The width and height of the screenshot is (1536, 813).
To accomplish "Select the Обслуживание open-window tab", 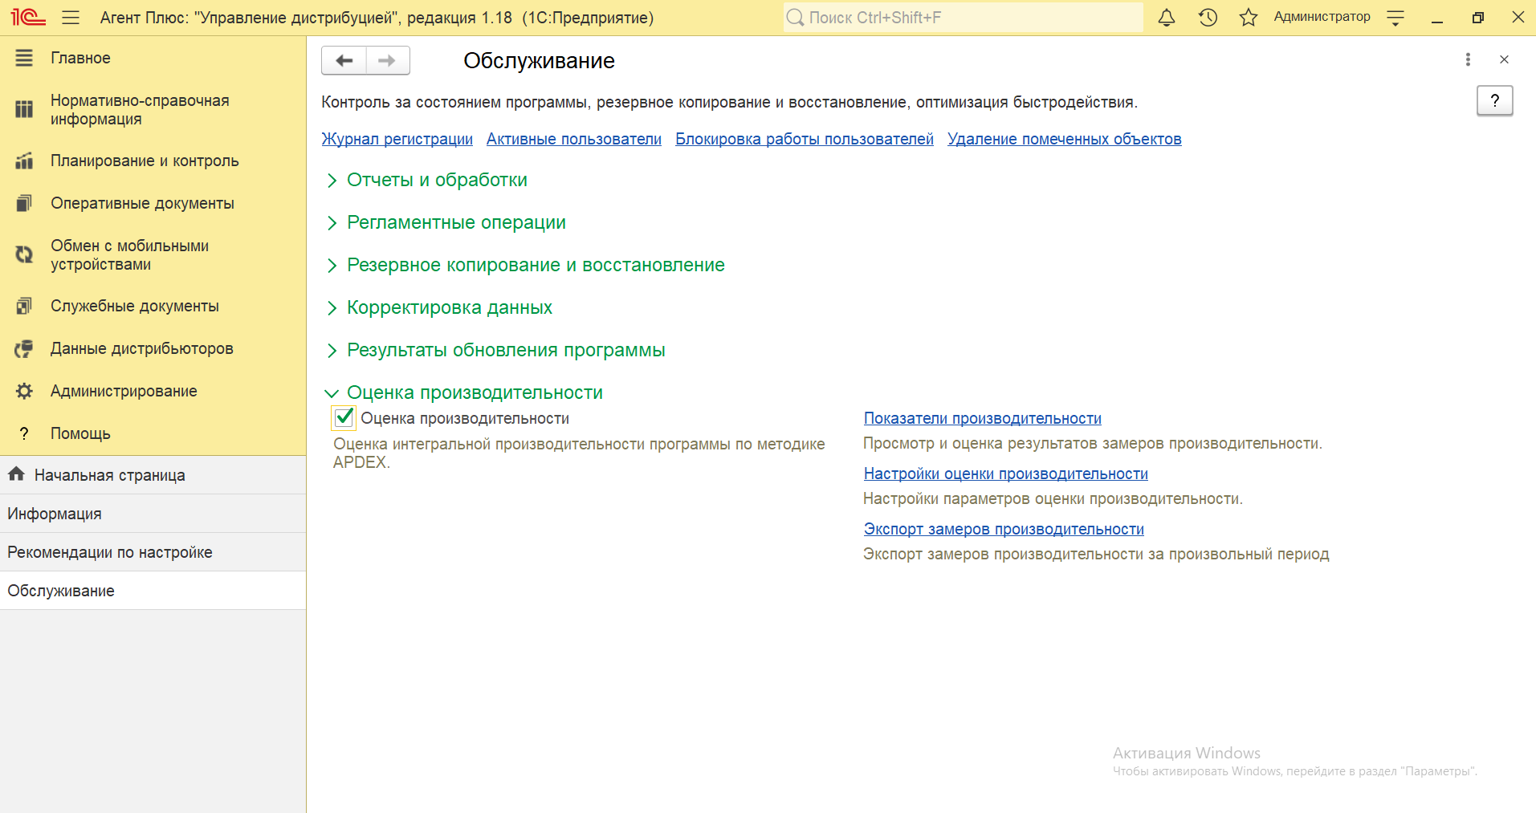I will click(x=153, y=591).
